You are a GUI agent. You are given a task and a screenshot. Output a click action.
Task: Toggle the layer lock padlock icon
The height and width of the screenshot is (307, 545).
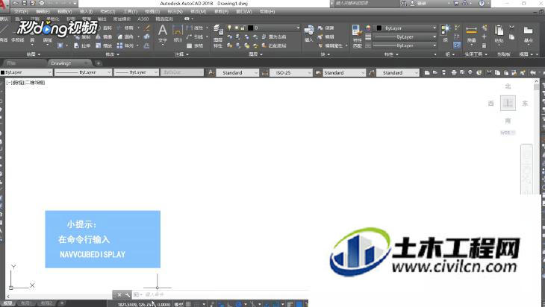(x=243, y=28)
